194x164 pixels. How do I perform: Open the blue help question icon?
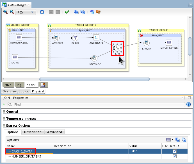point(188,104)
